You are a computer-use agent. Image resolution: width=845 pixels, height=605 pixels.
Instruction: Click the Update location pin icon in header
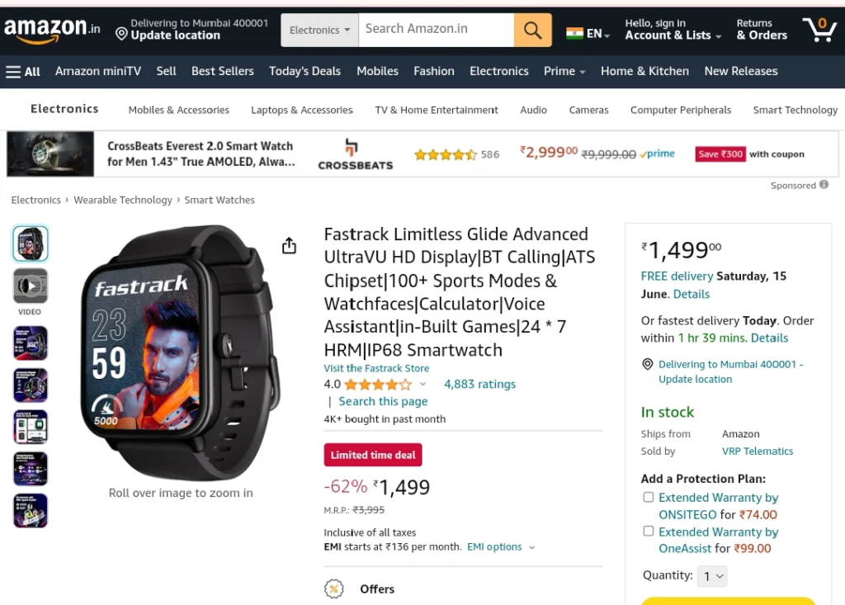(x=121, y=34)
